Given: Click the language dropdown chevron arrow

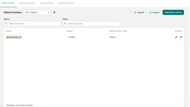Looking at the screenshot, I should tap(48, 12).
